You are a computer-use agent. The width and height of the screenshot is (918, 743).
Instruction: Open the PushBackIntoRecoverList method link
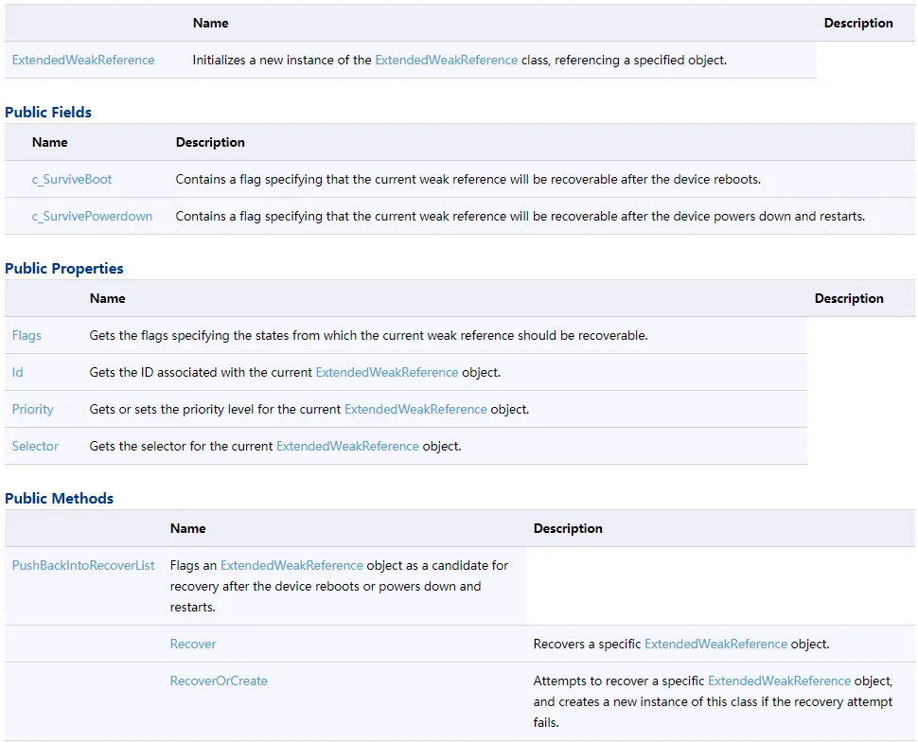[83, 565]
